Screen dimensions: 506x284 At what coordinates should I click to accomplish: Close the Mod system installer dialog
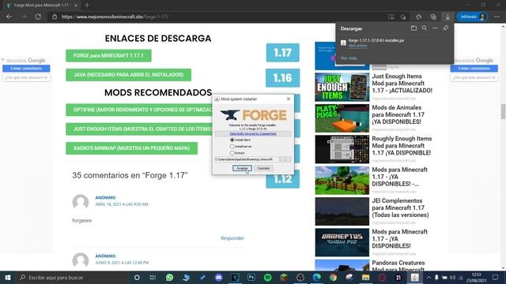289,99
